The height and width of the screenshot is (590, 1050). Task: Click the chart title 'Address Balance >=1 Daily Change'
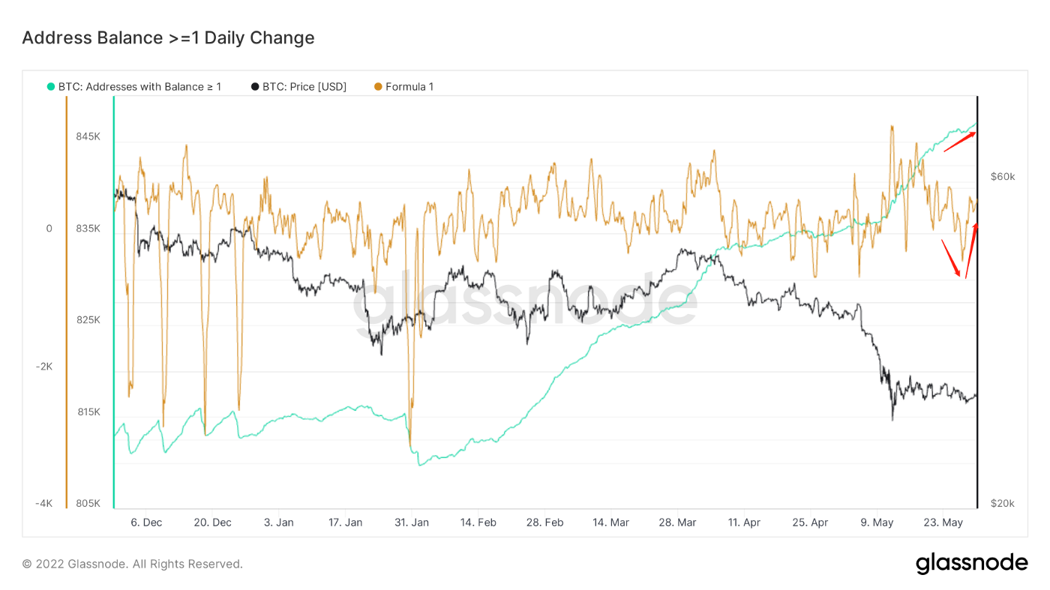coord(168,38)
